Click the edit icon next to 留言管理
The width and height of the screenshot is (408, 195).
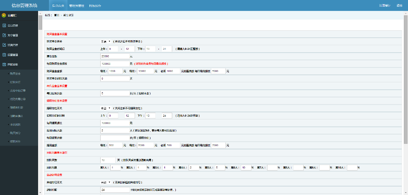click(4, 45)
